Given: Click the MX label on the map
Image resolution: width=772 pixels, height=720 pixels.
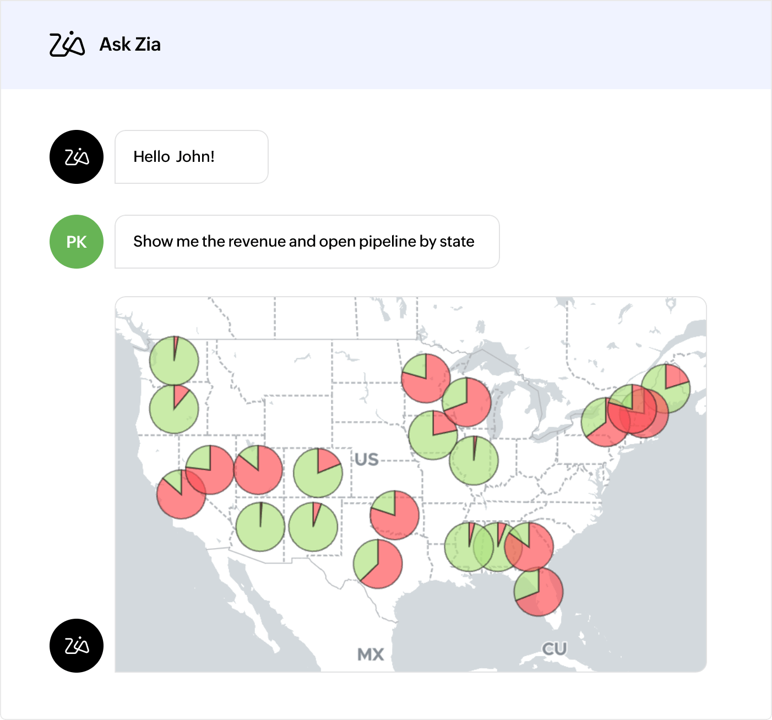Looking at the screenshot, I should pos(371,654).
